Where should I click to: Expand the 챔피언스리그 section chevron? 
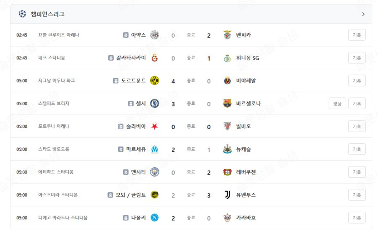(x=363, y=14)
